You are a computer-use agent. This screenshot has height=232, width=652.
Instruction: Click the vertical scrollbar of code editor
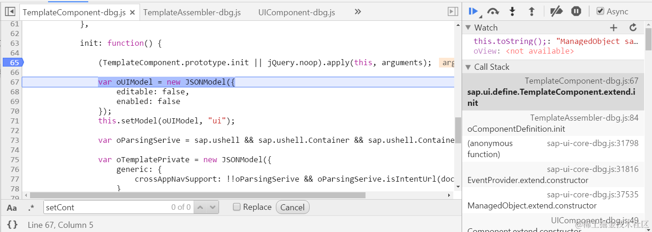tap(458, 130)
